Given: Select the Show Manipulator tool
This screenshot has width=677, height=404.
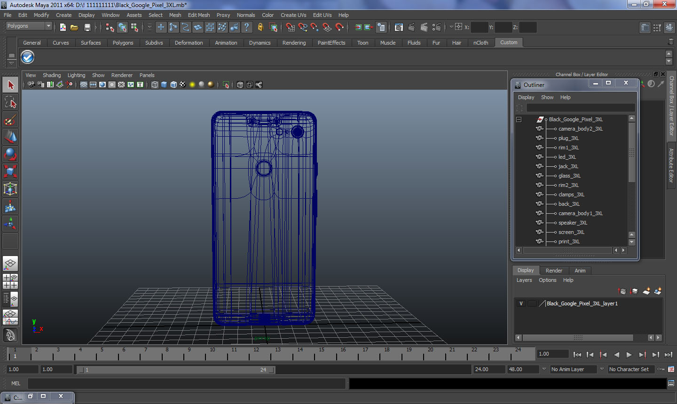Looking at the screenshot, I should pos(10,224).
